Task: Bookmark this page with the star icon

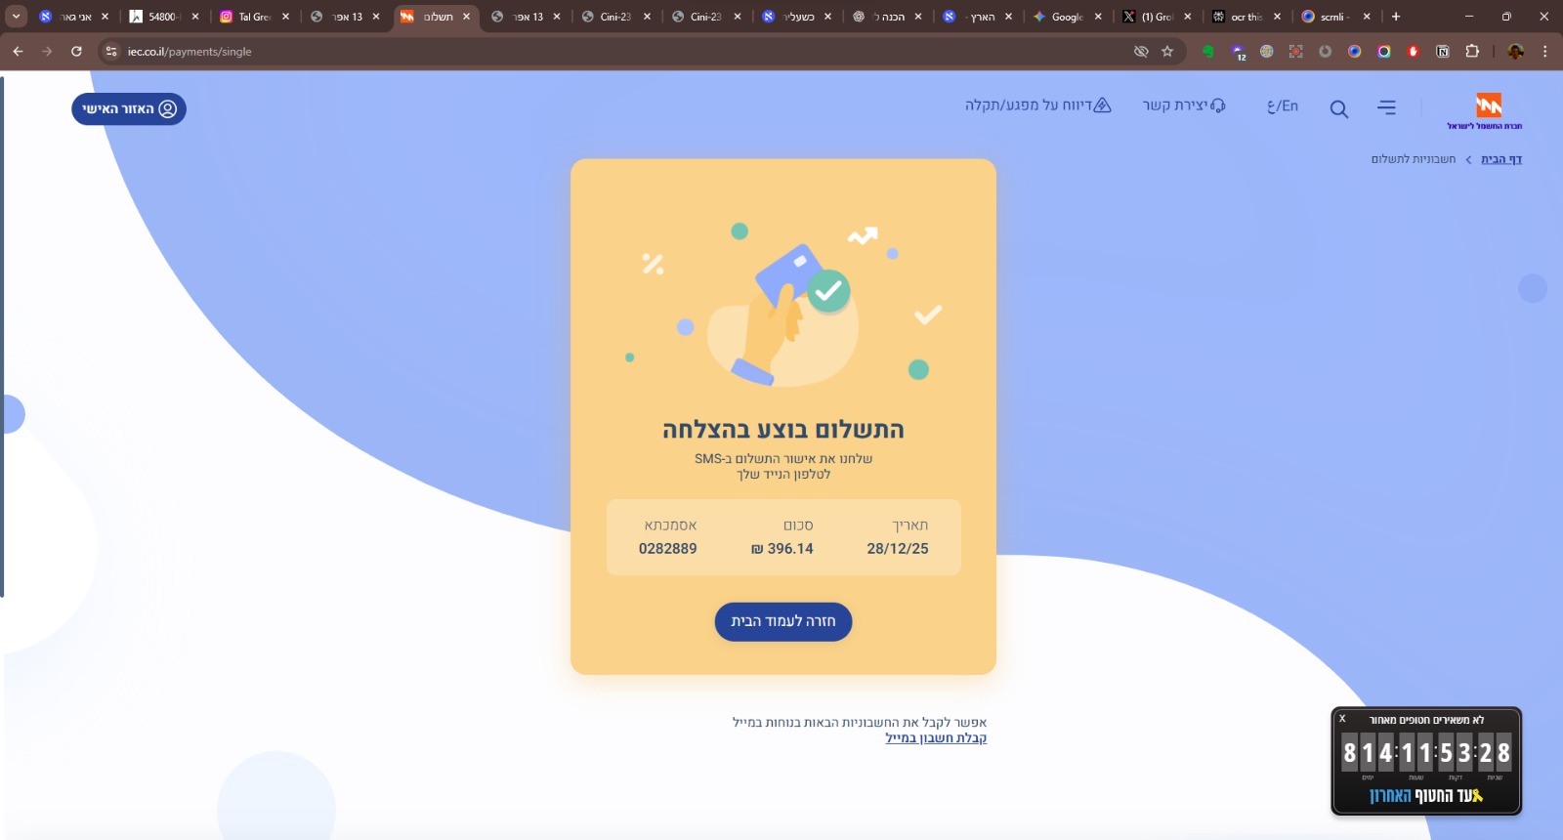Action: pos(1167,52)
